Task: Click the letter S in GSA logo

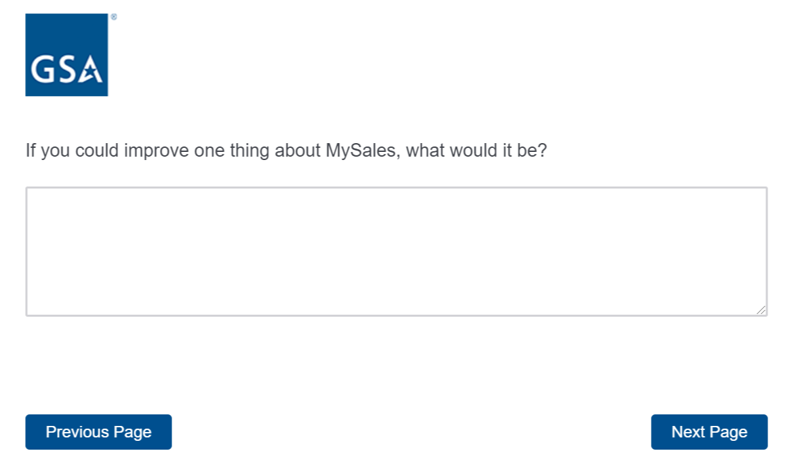Action: (66, 70)
